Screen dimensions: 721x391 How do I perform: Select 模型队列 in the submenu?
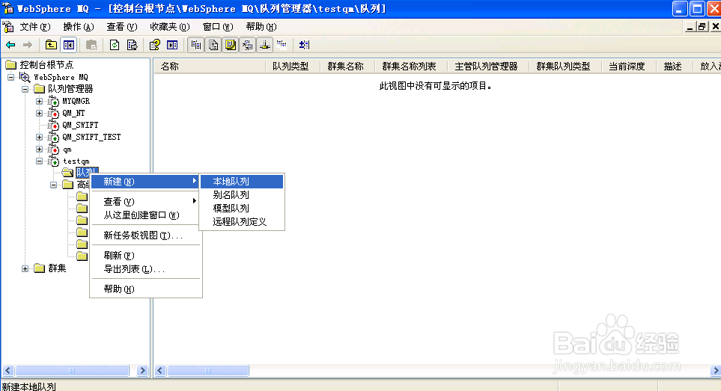242,209
